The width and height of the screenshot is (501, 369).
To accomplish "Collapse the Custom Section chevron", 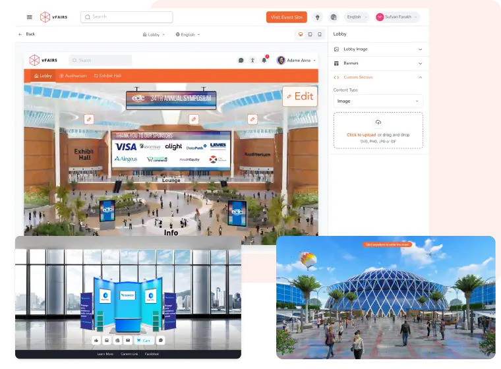I will (x=420, y=77).
